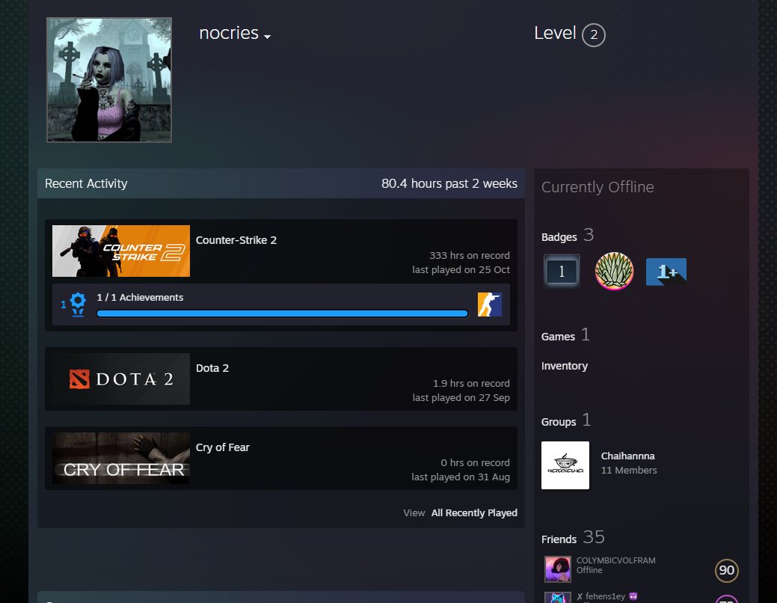Click '11 Members' group text
Viewport: 777px width, 603px height.
(x=629, y=470)
